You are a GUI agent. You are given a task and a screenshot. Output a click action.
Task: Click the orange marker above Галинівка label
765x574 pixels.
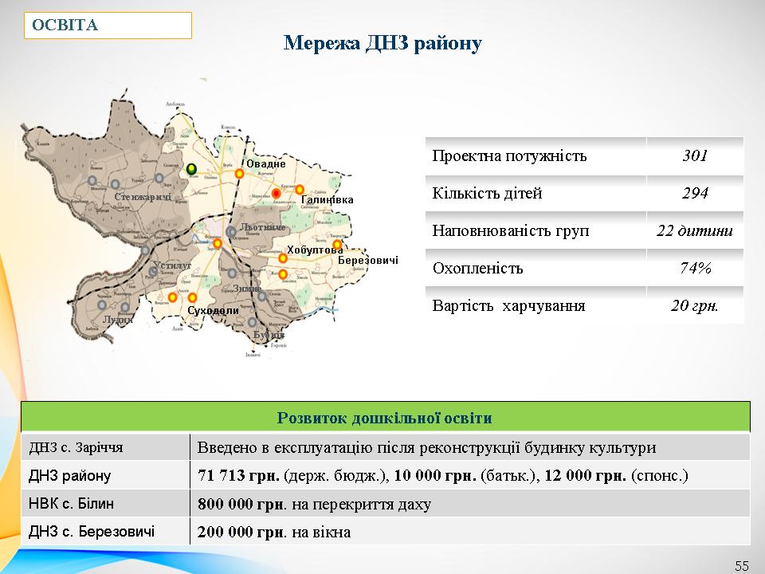click(x=300, y=190)
